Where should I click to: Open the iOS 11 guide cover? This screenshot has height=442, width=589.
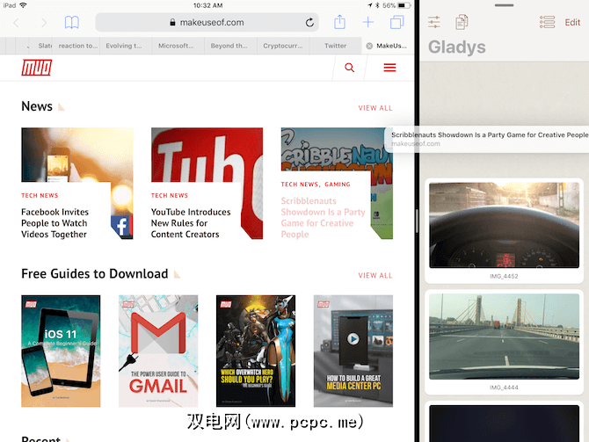61,351
